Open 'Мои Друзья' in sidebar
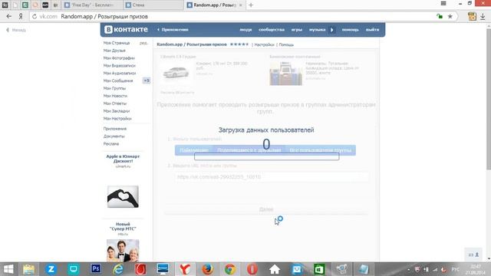The width and height of the screenshot is (491, 276). click(114, 51)
